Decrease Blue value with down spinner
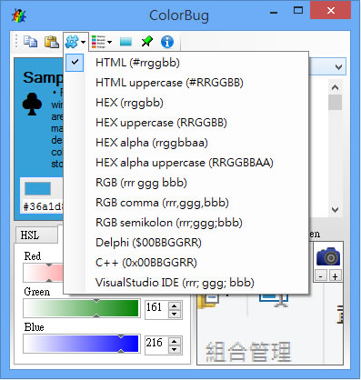Image resolution: width=361 pixels, height=380 pixels. point(175,349)
